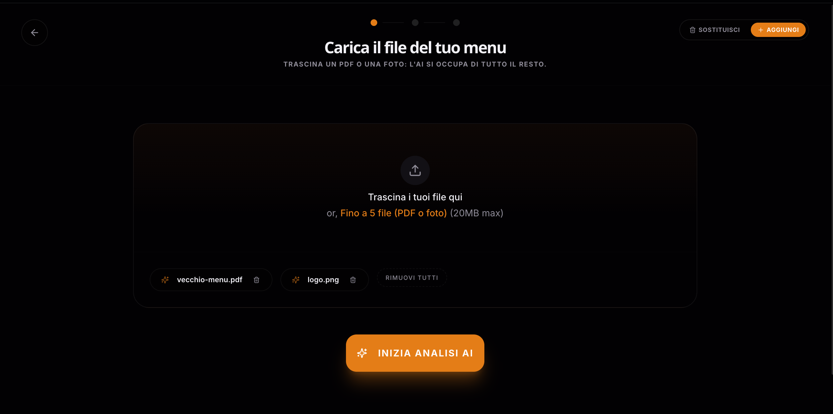Viewport: 833px width, 414px height.
Task: Jump to the second step dot
Action: 415,23
